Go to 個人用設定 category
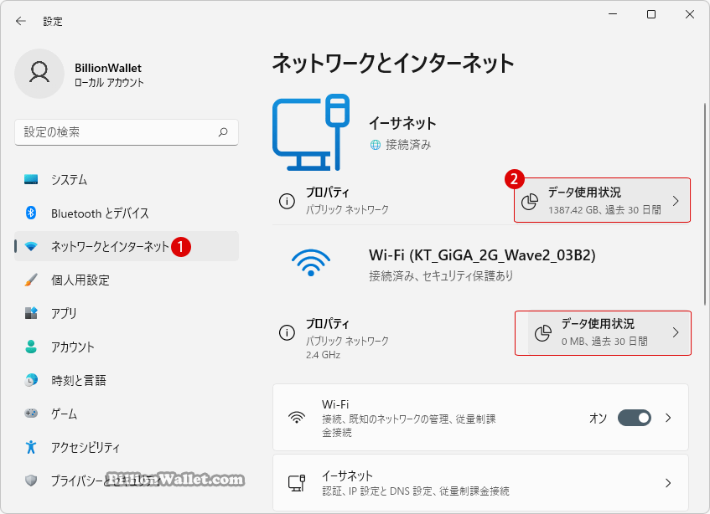 [x=127, y=280]
